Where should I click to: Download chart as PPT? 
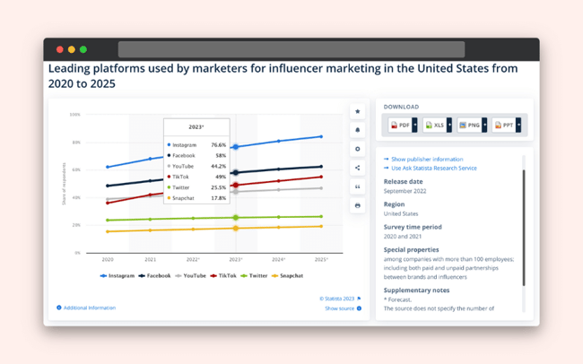504,126
